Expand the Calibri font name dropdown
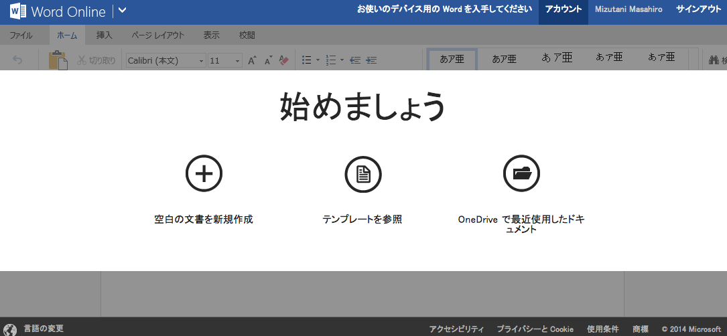This screenshot has height=336, width=727. [201, 61]
